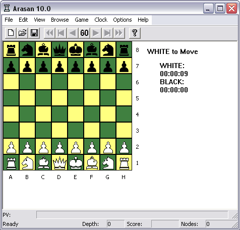Select the white rook on A1

tap(11, 162)
